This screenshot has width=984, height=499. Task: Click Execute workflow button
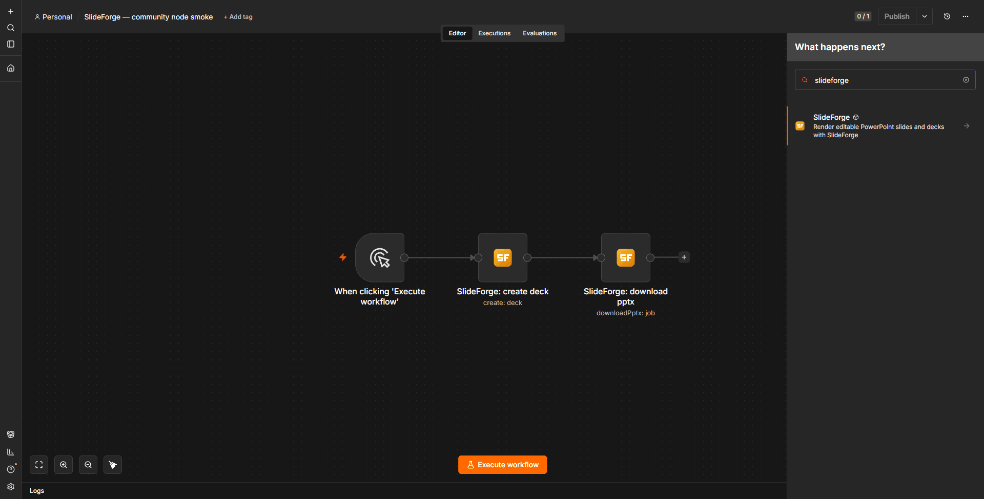503,465
